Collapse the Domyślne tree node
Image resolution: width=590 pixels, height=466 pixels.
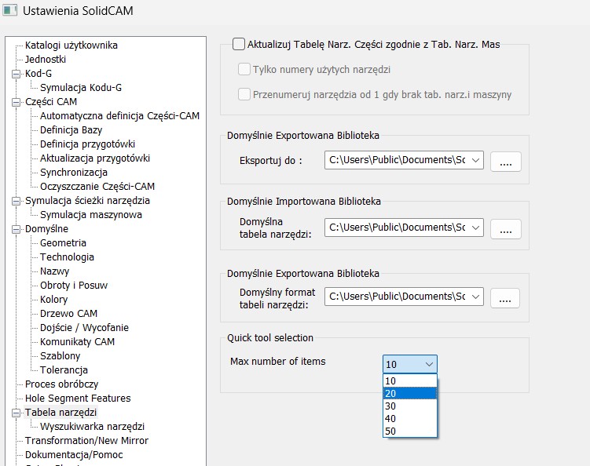click(x=16, y=229)
